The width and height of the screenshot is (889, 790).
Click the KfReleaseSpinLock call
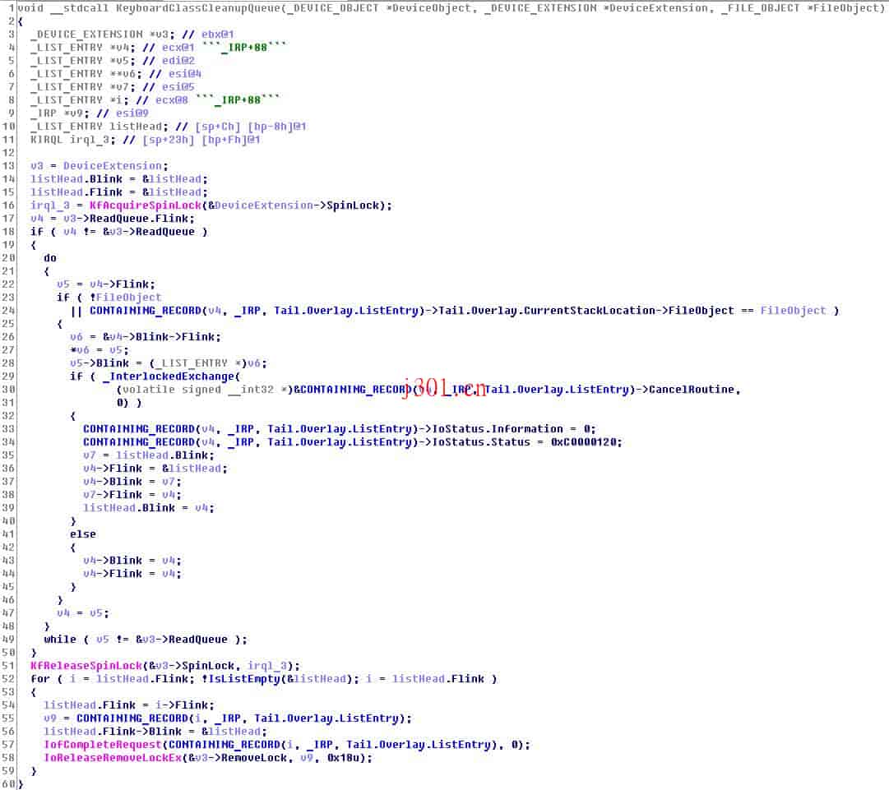(x=86, y=665)
